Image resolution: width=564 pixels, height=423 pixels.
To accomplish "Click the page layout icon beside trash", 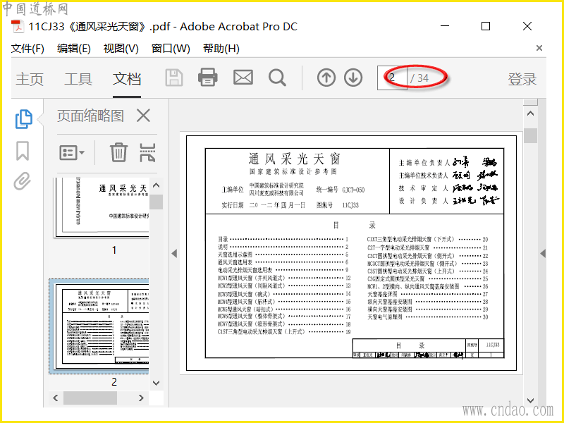I will pos(147,152).
